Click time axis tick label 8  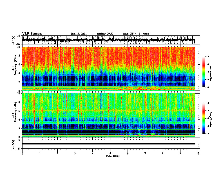163,153
